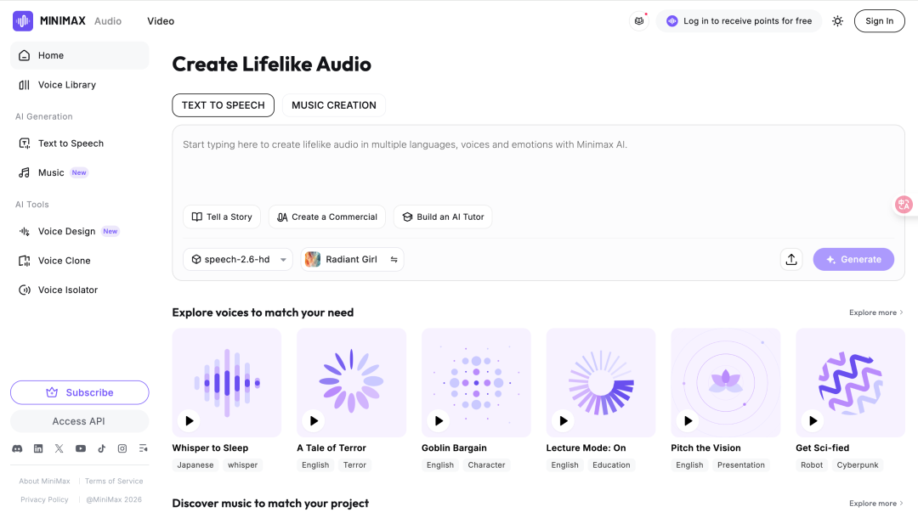The width and height of the screenshot is (918, 518).
Task: Select the Audio tab in header
Action: click(x=108, y=21)
